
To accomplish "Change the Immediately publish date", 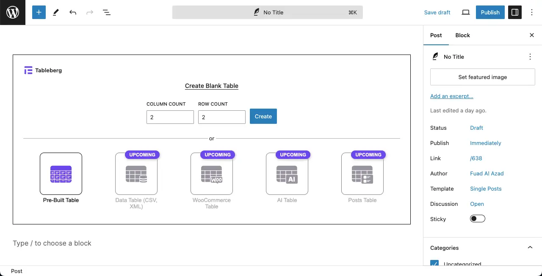I will tap(486, 143).
